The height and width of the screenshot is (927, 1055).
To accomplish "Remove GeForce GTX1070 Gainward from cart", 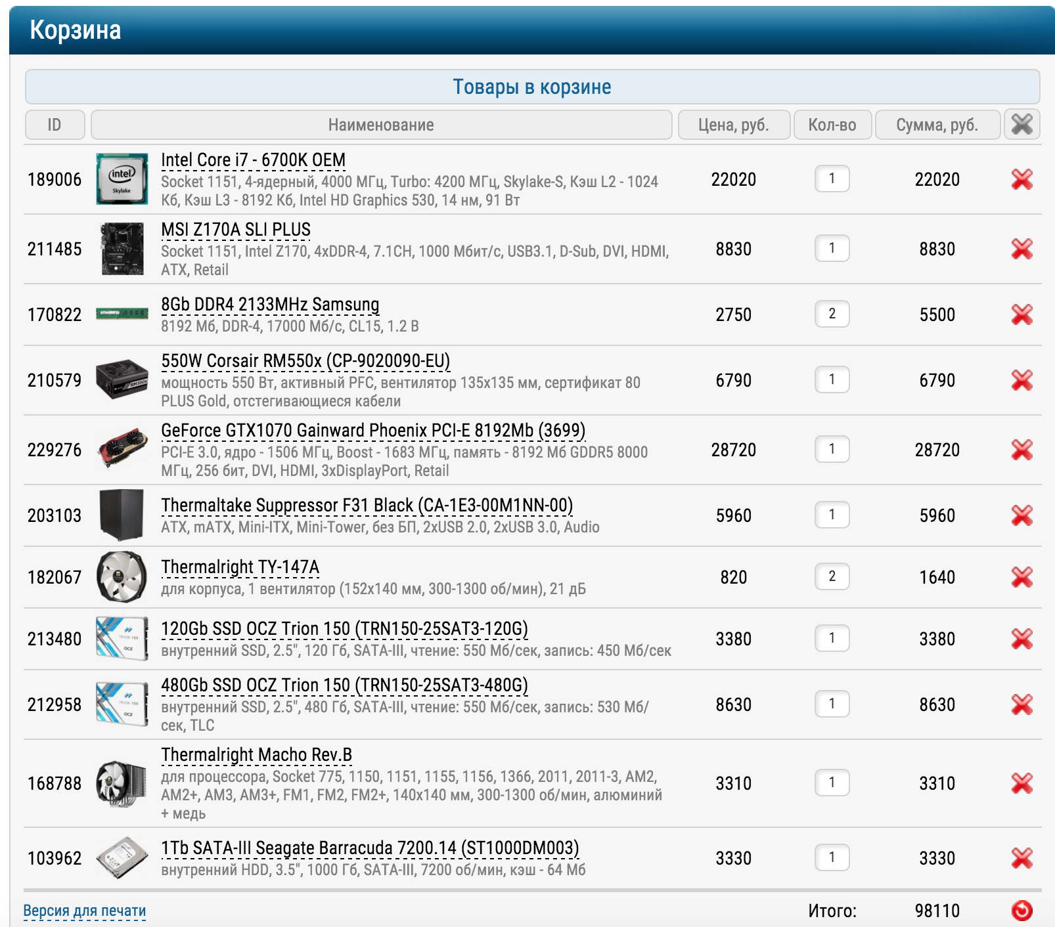I will (x=1021, y=450).
